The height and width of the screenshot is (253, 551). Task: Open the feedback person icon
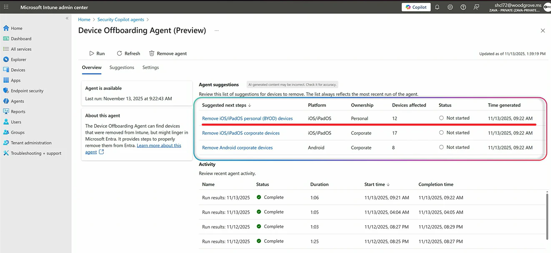click(476, 7)
